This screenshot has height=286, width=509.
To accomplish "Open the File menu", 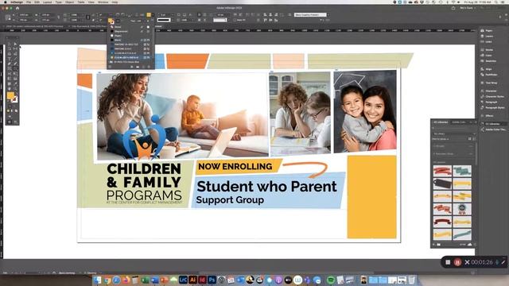I will 29,2.
